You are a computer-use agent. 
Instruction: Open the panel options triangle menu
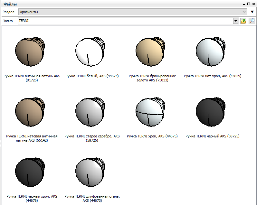pos(252,12)
